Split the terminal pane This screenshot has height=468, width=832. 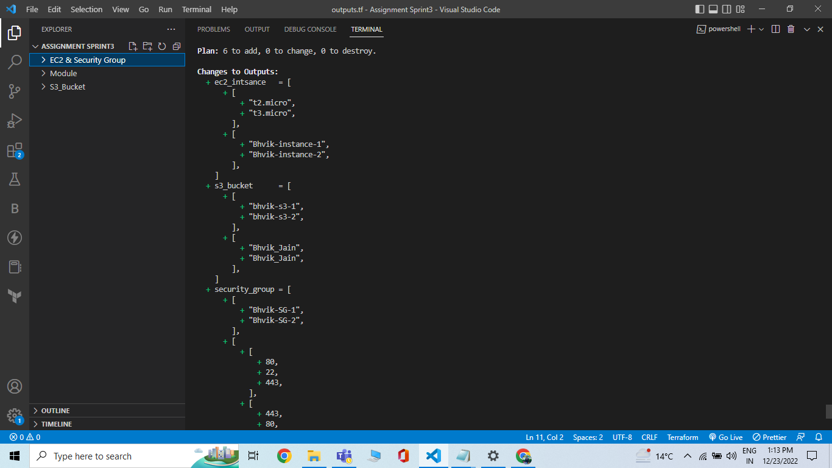775,29
